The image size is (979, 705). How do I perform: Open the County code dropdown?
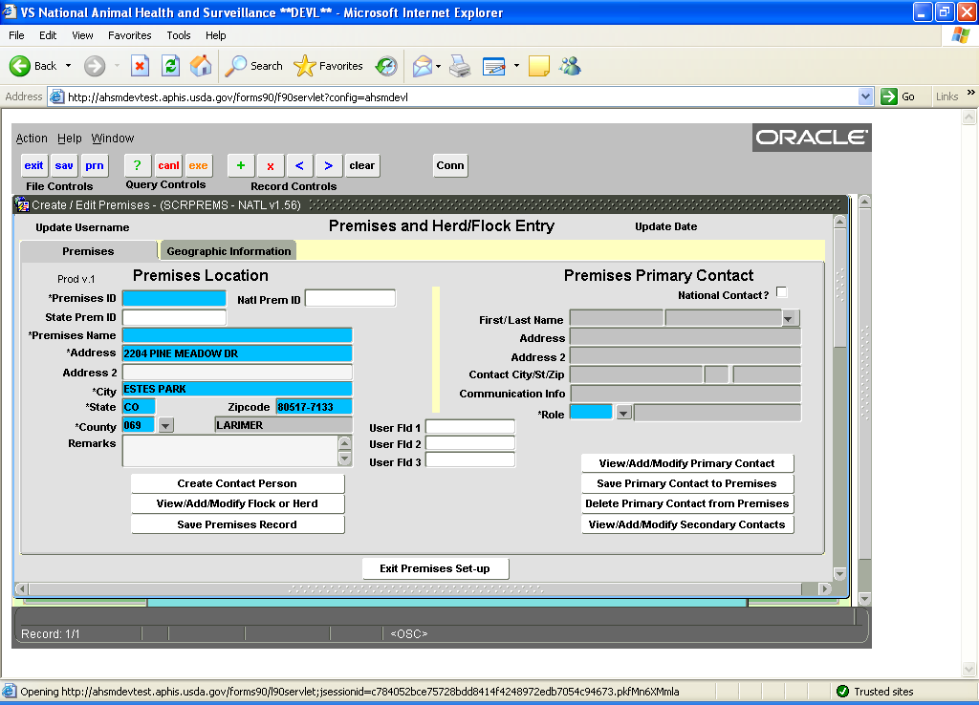click(x=165, y=425)
